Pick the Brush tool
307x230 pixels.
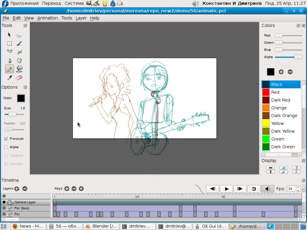(x=19, y=43)
